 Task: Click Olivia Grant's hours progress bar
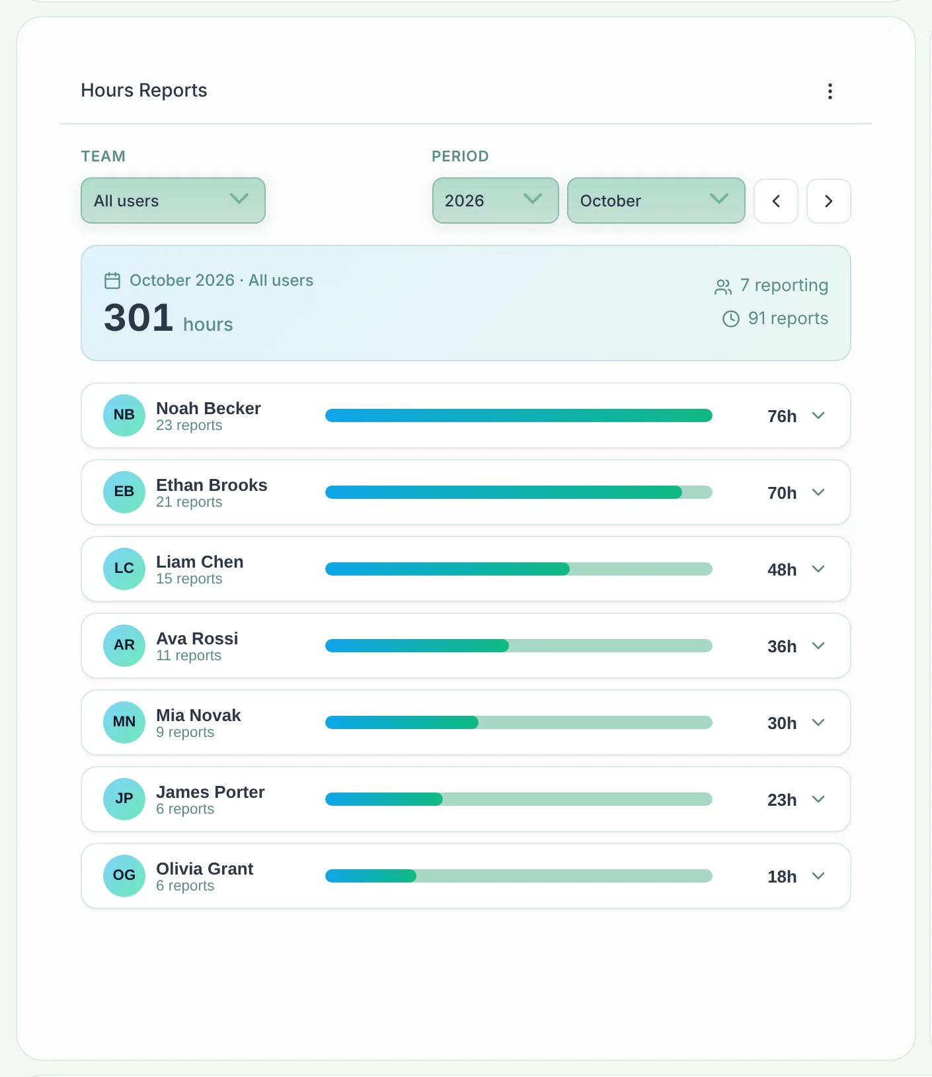click(519, 876)
